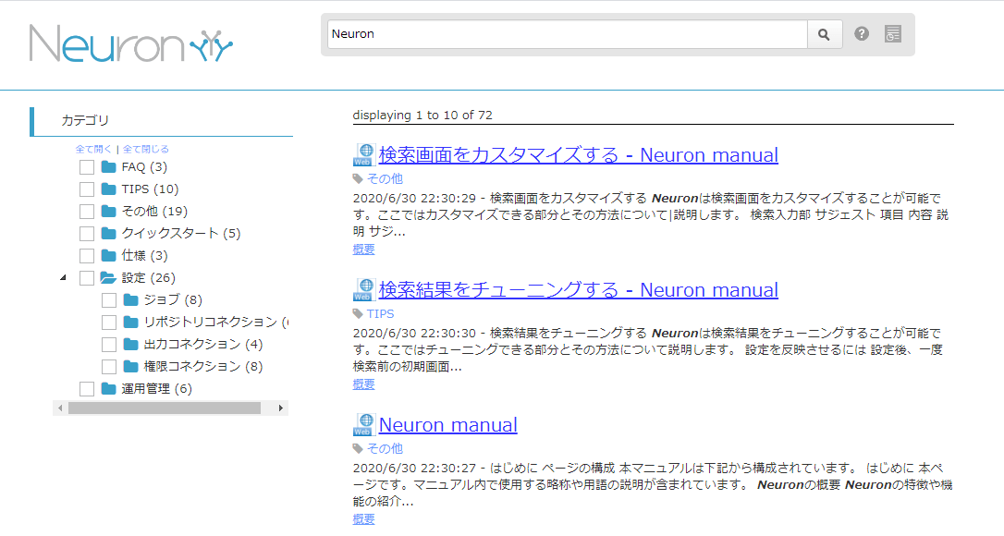Tick the 出力コネクション (4) checkbox
The width and height of the screenshot is (1004, 536).
point(109,345)
